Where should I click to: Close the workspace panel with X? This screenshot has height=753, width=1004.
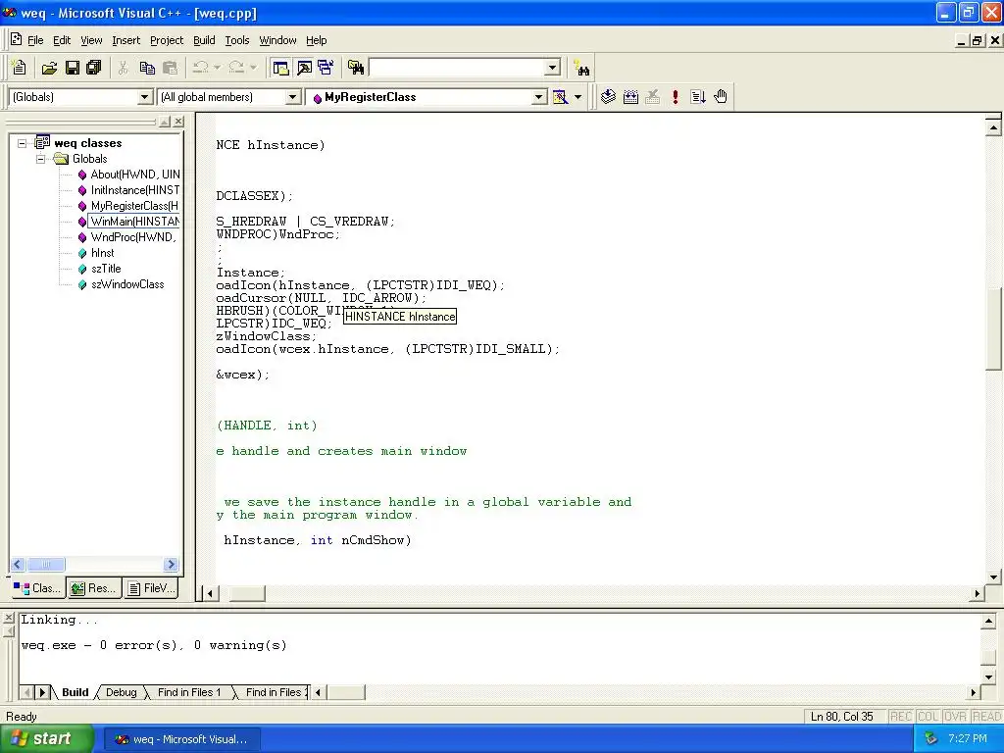[x=178, y=121]
